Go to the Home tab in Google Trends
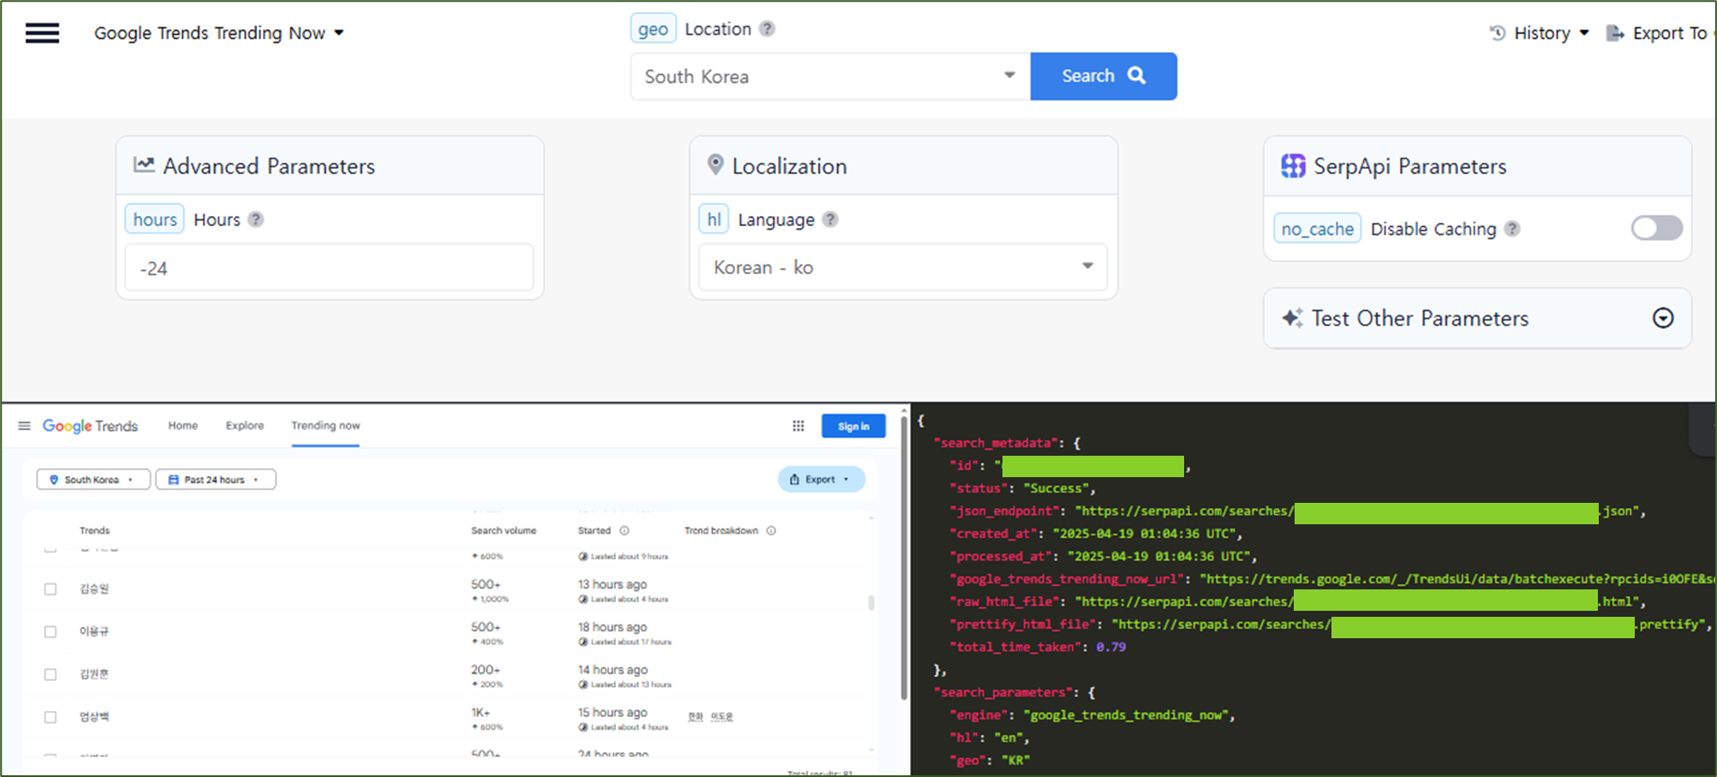 click(182, 426)
